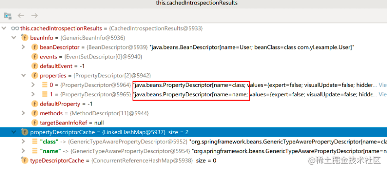Expand property element 1
This screenshot has width=387, height=171.
pos(33,94)
